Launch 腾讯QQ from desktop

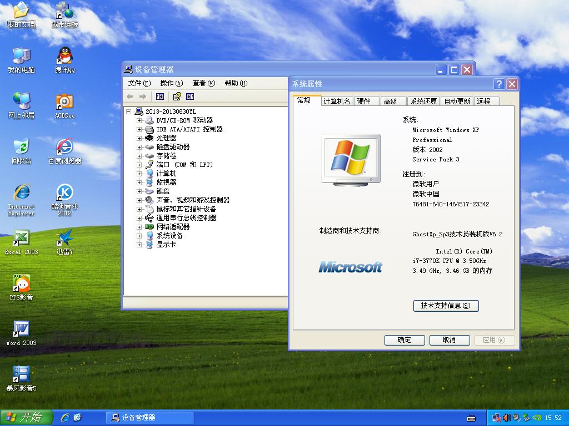[64, 60]
